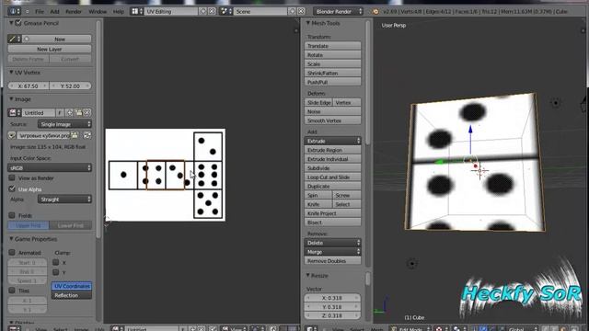Click the Grease Pencil draw data icon
589x331 pixels.
pyautogui.click(x=15, y=39)
